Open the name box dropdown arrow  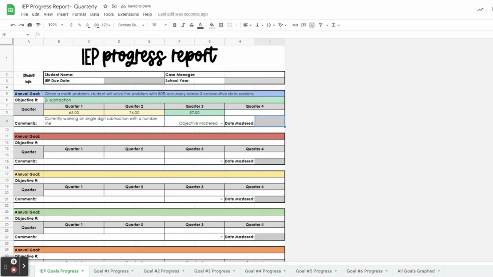tap(28, 35)
